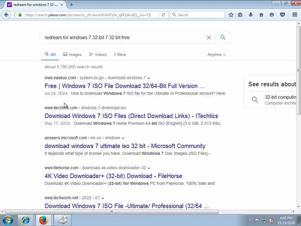
Task: Open the chat smiley toolbar icon
Action: [272, 15]
